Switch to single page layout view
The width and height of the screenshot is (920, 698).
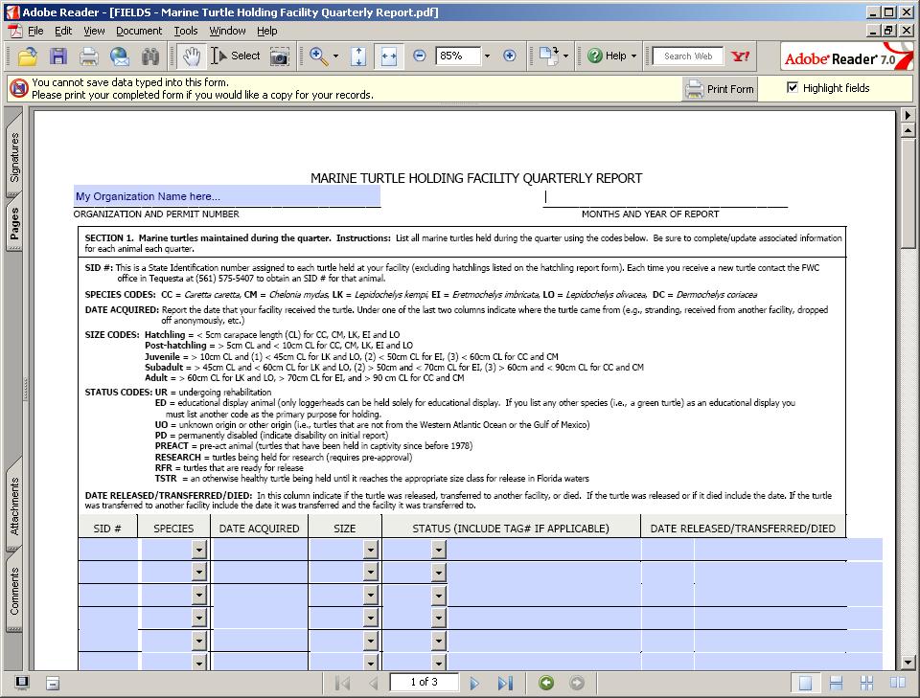point(806,683)
